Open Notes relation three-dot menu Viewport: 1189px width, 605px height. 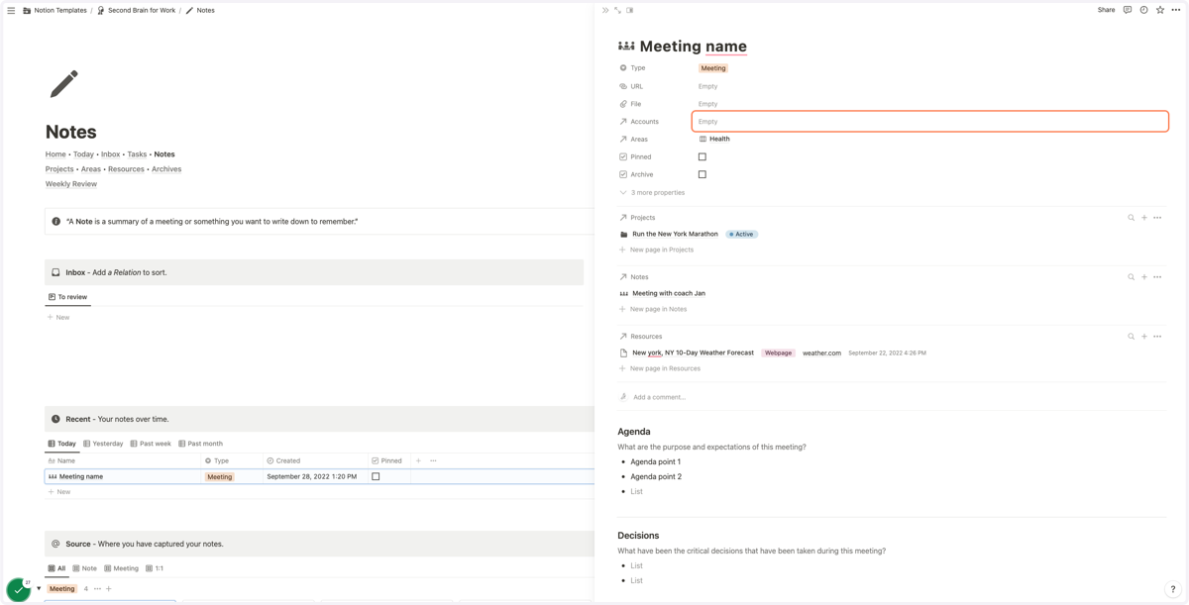(1157, 277)
